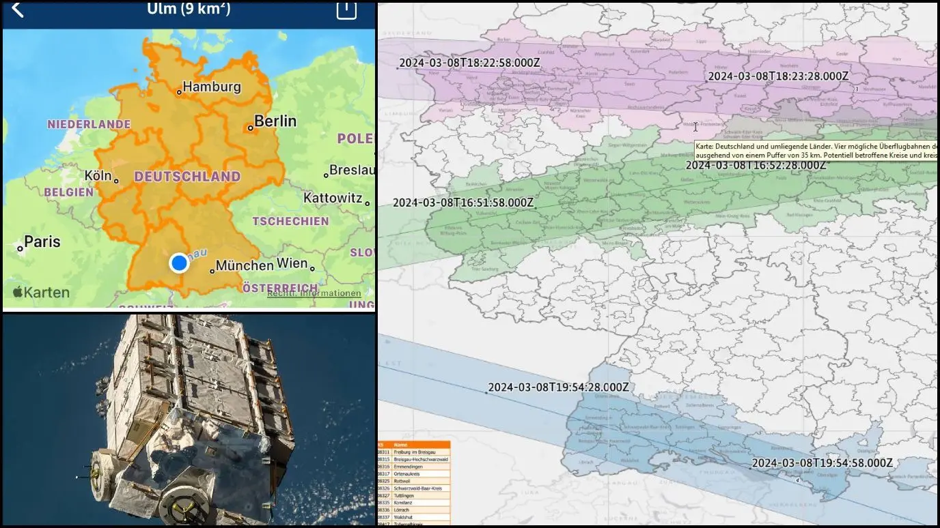Select the Köln city marker
The image size is (940, 528).
[x=117, y=181]
